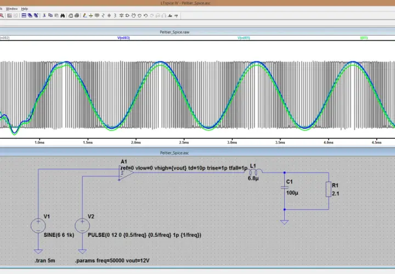The image size is (395, 274).
Task: Click the V(n001) trace label
Action: (244, 38)
